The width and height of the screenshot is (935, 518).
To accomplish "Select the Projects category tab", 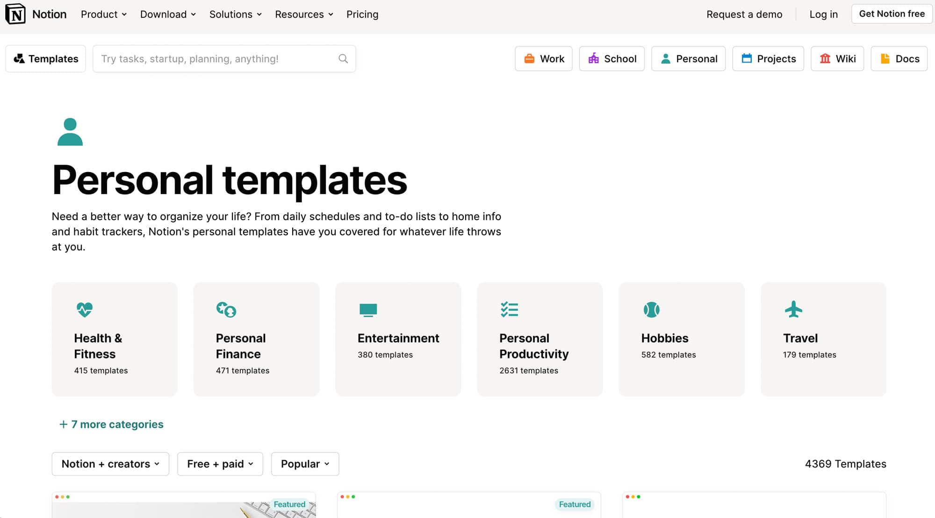I will click(x=768, y=58).
